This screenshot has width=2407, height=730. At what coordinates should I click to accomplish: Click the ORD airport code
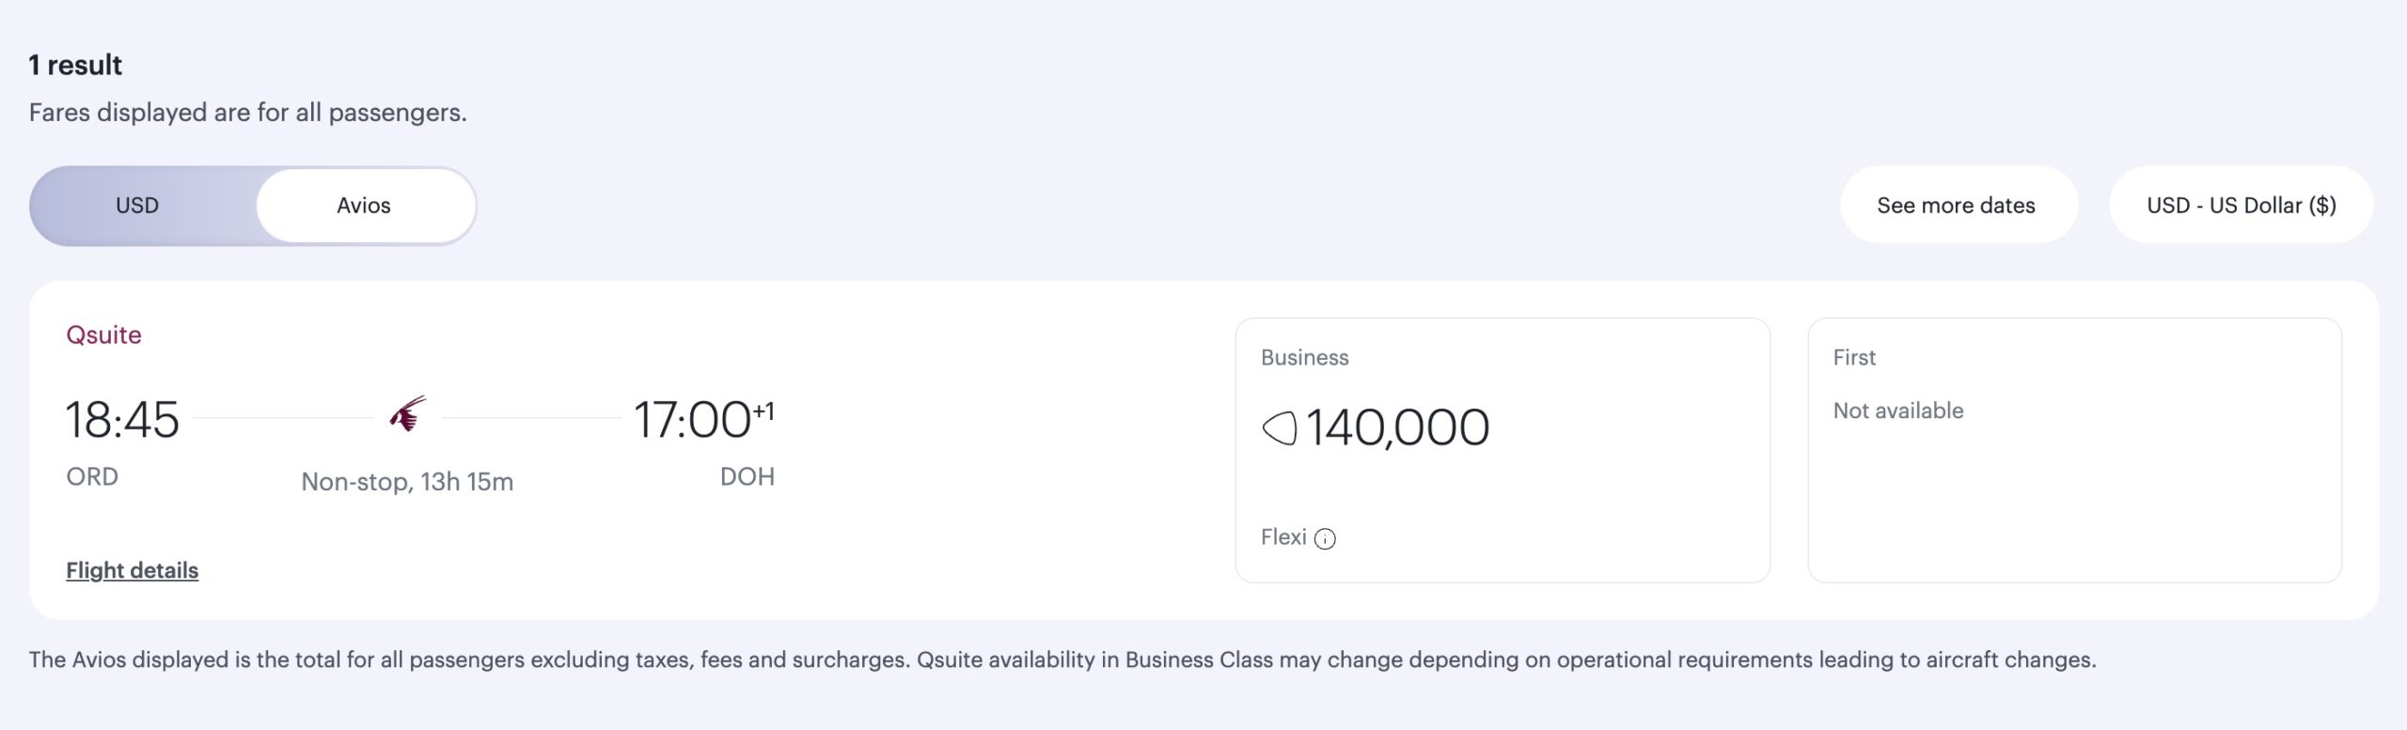point(92,477)
